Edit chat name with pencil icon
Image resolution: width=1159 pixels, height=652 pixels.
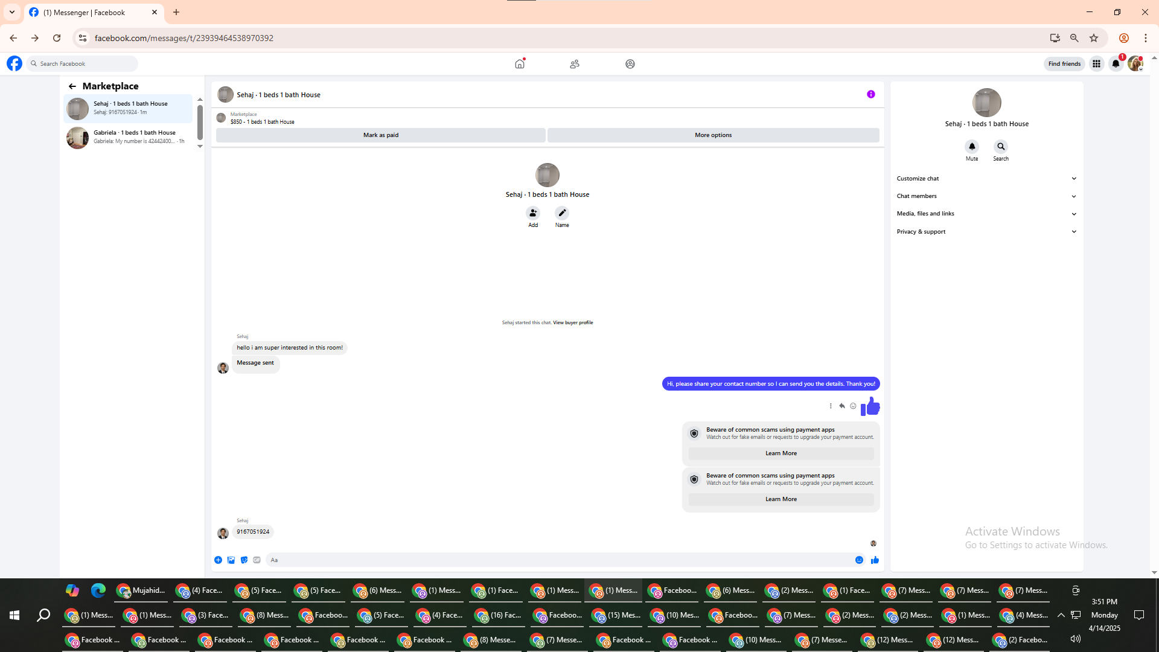[561, 213]
